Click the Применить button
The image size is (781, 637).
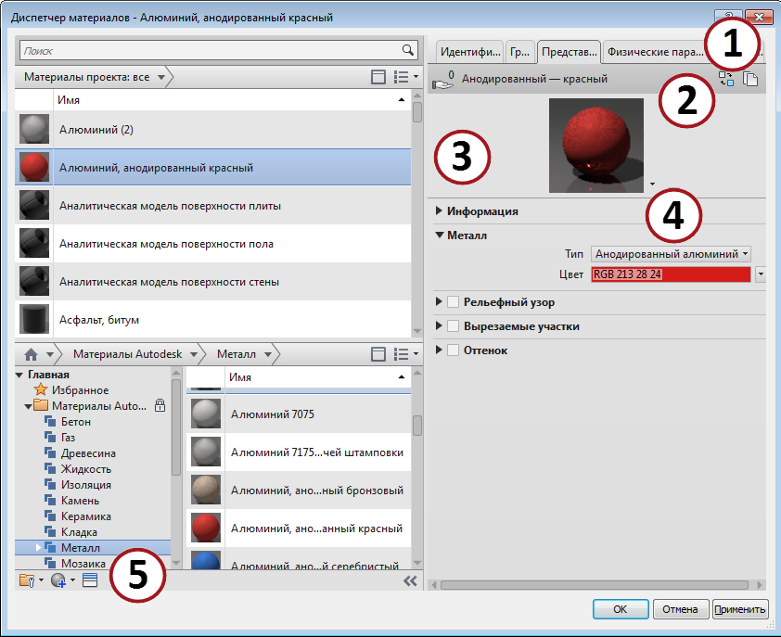[739, 608]
